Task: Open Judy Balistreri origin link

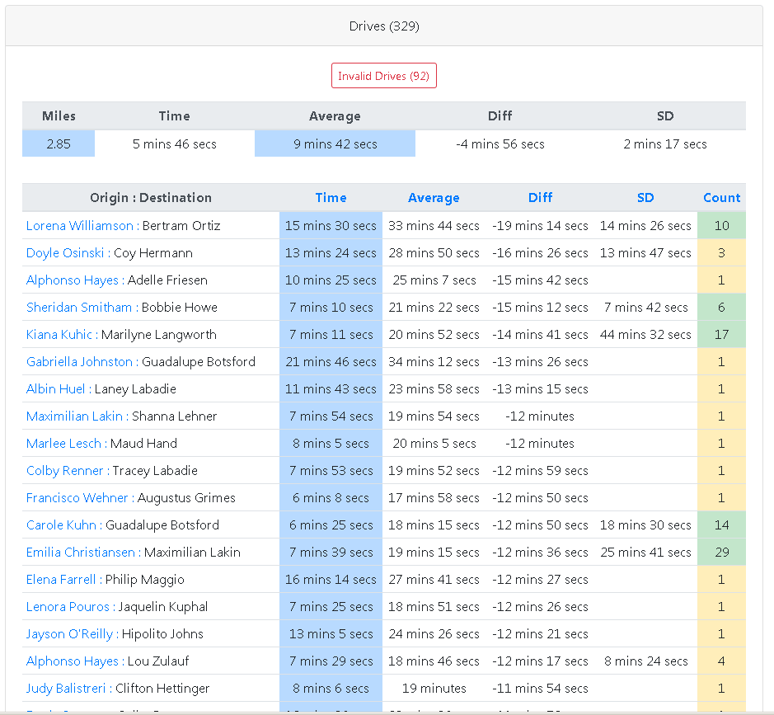Action: (x=66, y=689)
